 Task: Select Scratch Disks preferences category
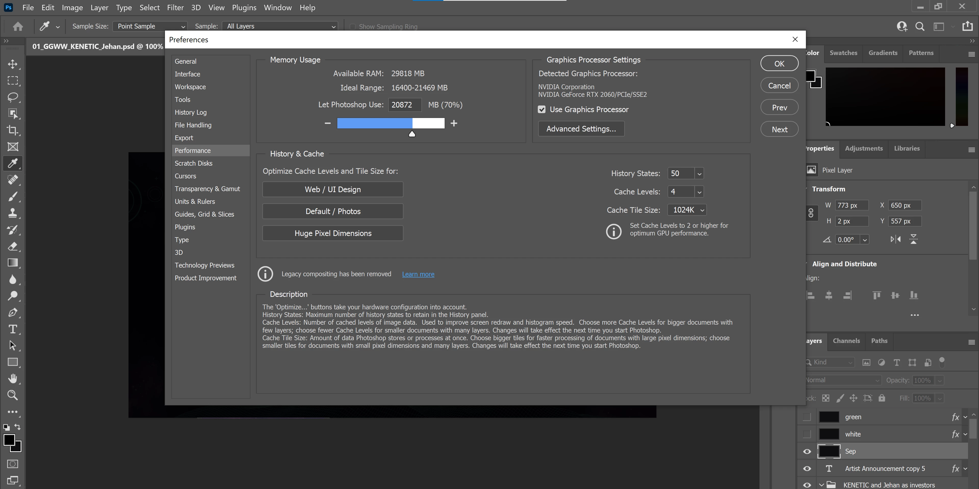click(x=194, y=163)
